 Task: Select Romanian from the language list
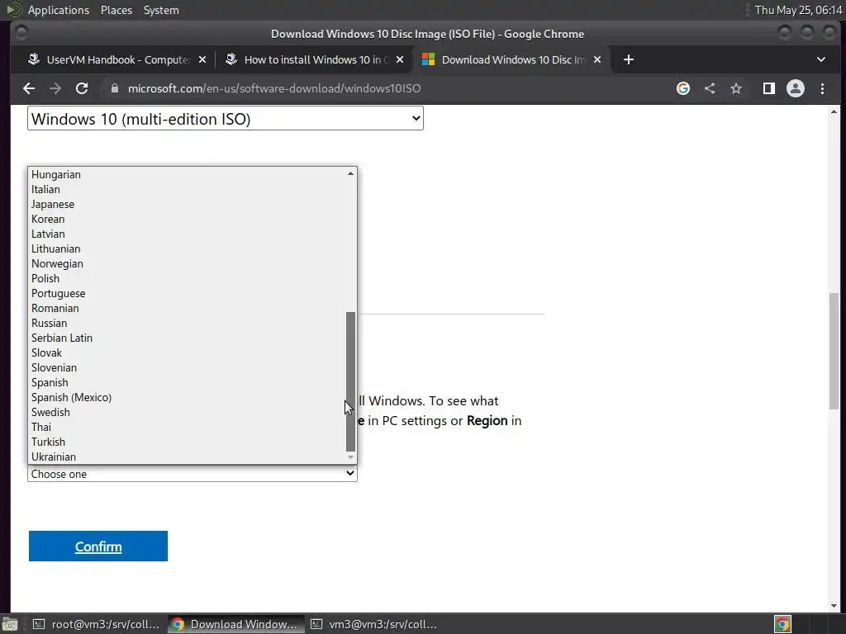(x=188, y=309)
